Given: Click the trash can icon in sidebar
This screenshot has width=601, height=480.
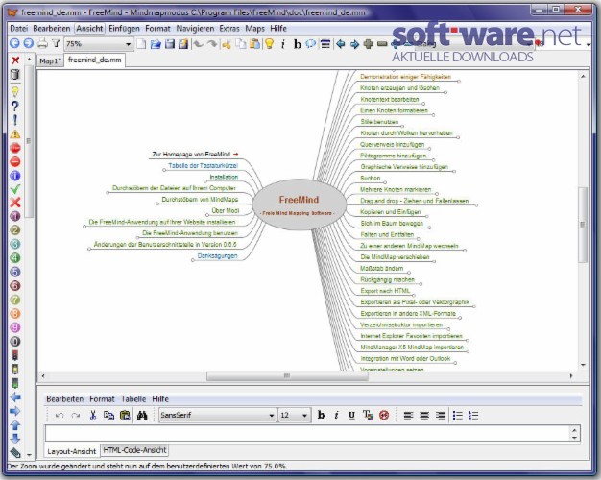Looking at the screenshot, I should point(15,74).
